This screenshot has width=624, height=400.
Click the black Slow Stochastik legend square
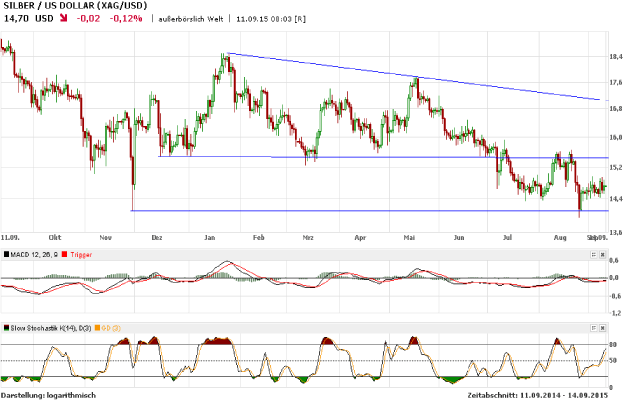point(7,327)
